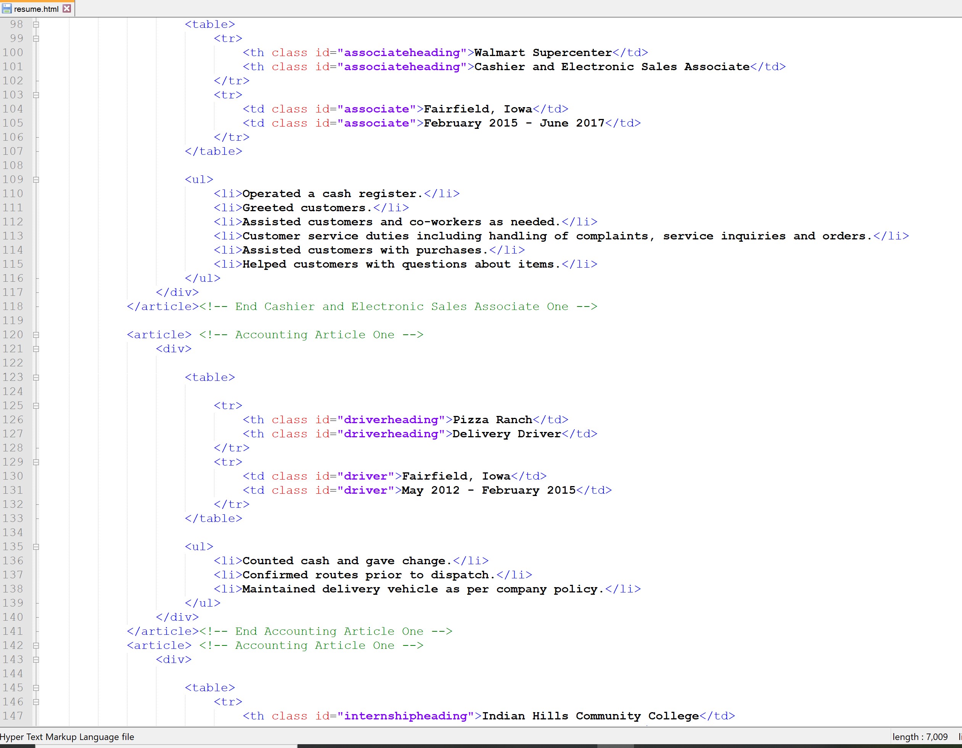Collapse the article fold at line 142

pyautogui.click(x=36, y=646)
